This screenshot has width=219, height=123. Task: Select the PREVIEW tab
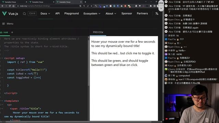point(98,32)
